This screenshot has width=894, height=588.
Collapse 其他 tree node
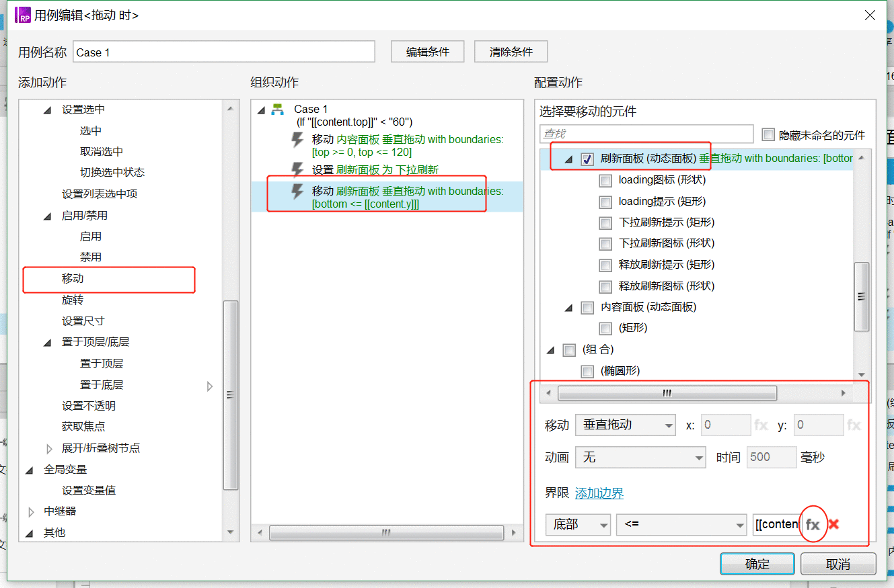click(x=30, y=533)
